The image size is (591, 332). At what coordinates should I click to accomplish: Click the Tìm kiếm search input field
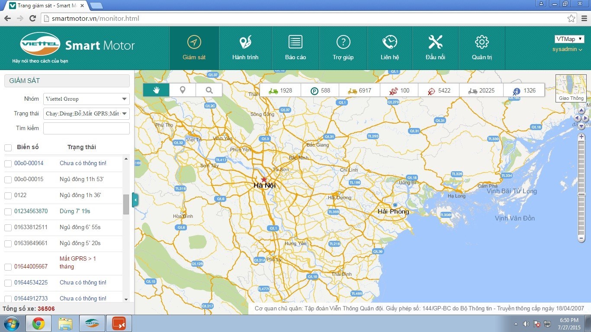point(86,128)
